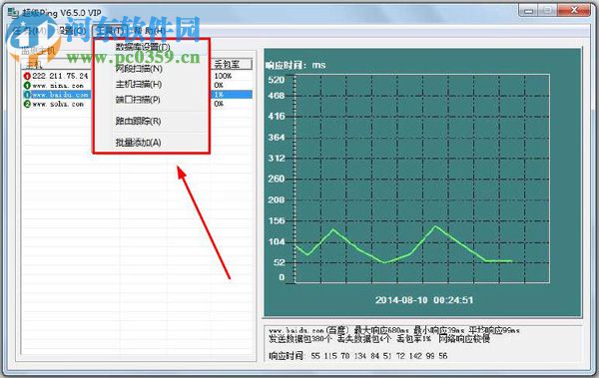Open the 设置(O) menu
The width and height of the screenshot is (599, 378).
(72, 30)
